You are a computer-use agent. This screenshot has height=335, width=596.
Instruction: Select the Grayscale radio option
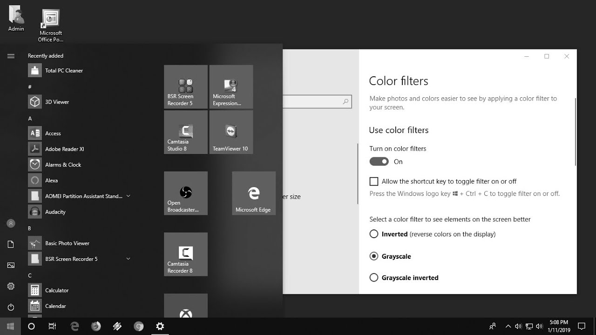pyautogui.click(x=373, y=256)
